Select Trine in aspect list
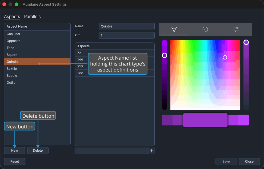 tap(37, 48)
